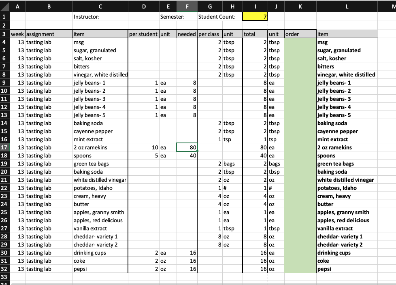Click the 'coke' cell in column C

click(x=100, y=261)
